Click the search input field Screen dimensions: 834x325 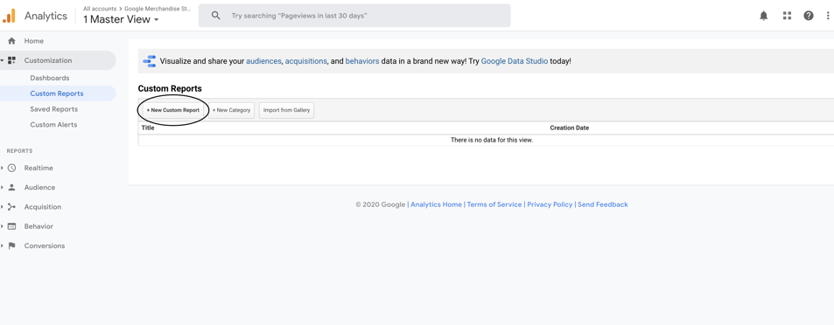[x=354, y=16]
